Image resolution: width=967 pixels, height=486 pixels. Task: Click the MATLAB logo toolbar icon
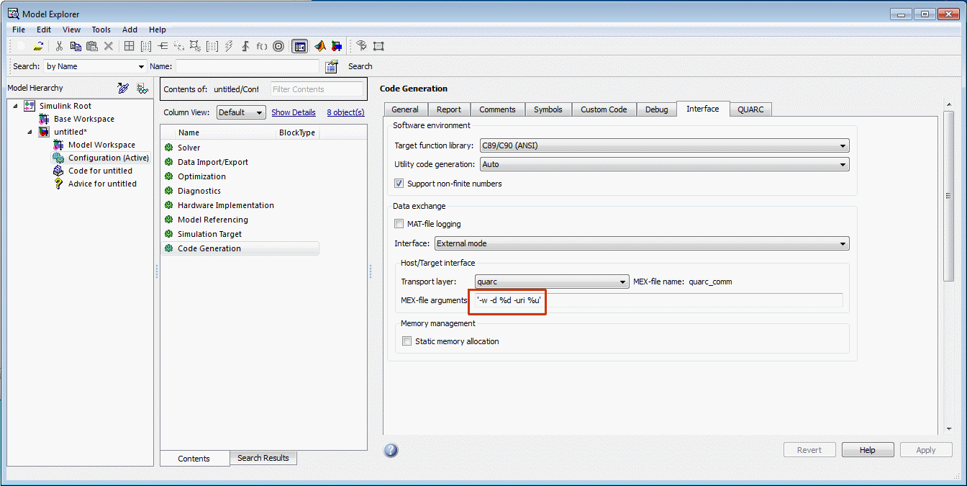319,46
